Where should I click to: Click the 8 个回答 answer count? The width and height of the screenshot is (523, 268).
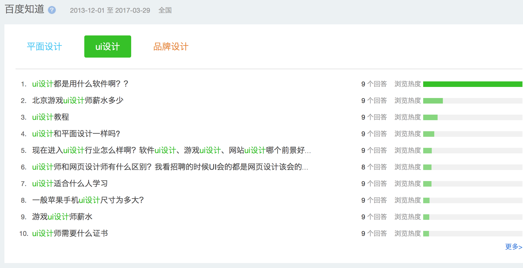tap(374, 167)
